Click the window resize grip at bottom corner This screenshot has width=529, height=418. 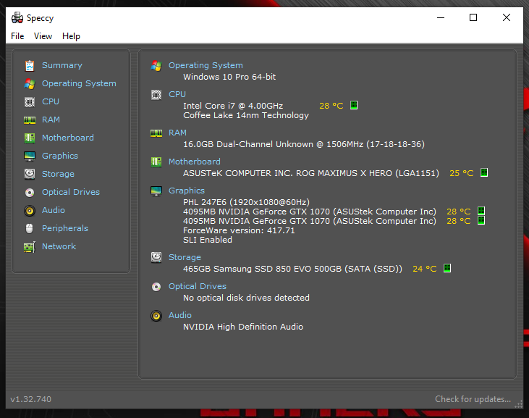(x=519, y=404)
